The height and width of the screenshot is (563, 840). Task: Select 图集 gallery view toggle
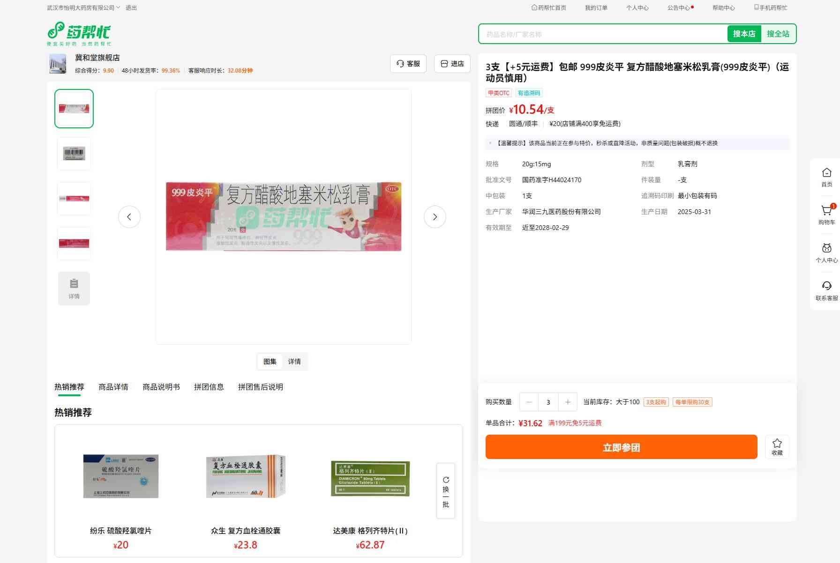(x=270, y=362)
